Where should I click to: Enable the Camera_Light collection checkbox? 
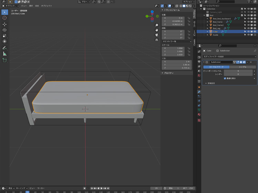[x=242, y=12]
